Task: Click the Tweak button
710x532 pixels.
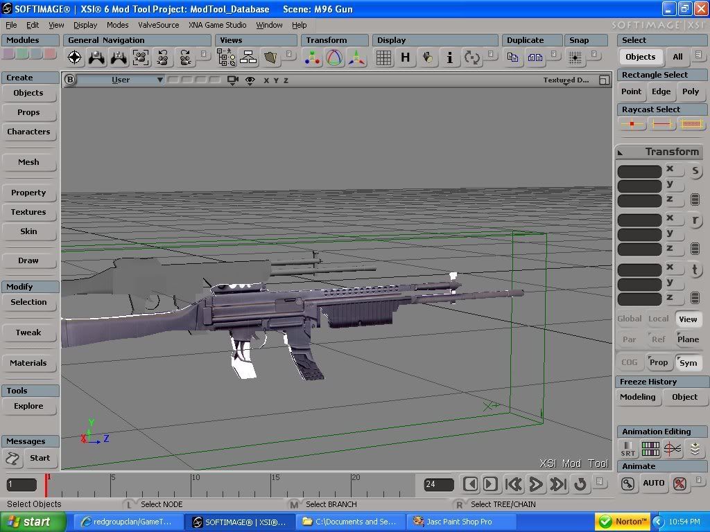Action: (x=28, y=332)
